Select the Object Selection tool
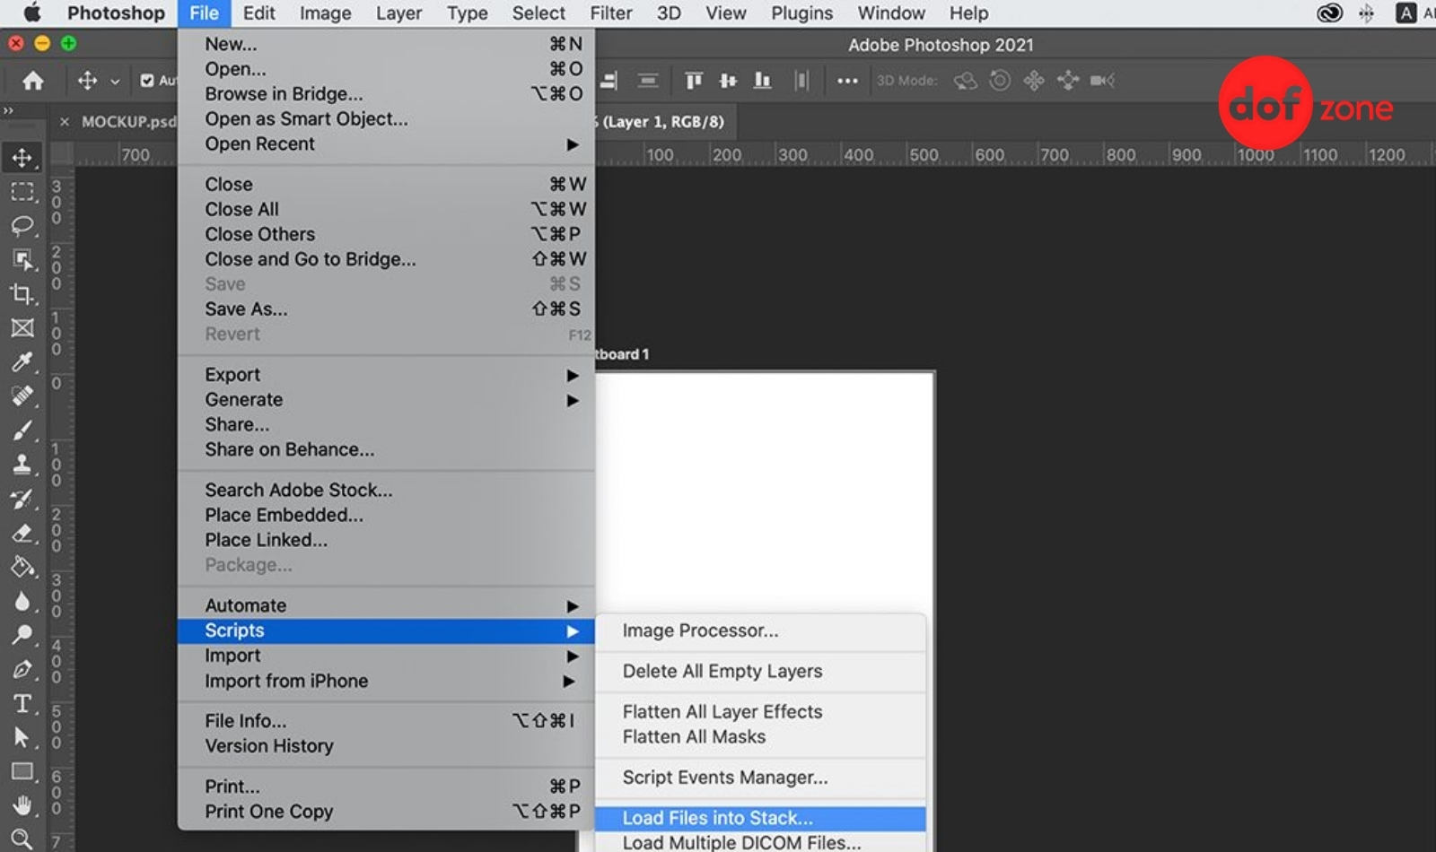 (22, 259)
